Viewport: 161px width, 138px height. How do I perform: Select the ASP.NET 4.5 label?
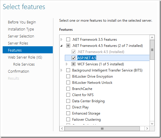(87, 58)
